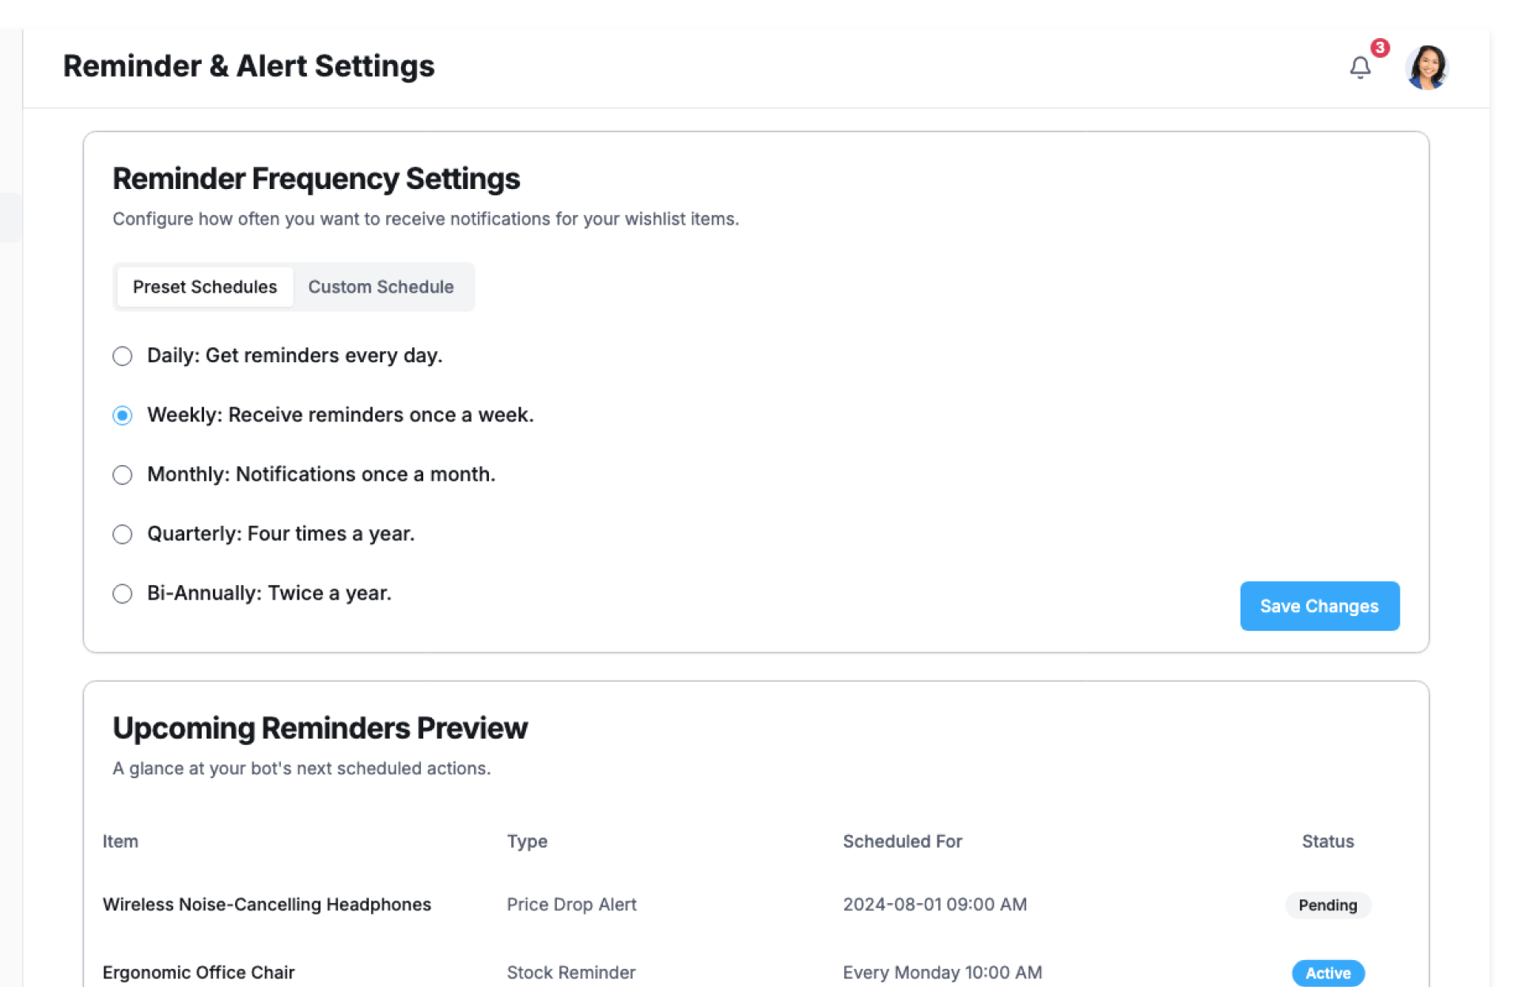Open the notifications bell icon
Image resolution: width=1519 pixels, height=987 pixels.
(x=1359, y=68)
